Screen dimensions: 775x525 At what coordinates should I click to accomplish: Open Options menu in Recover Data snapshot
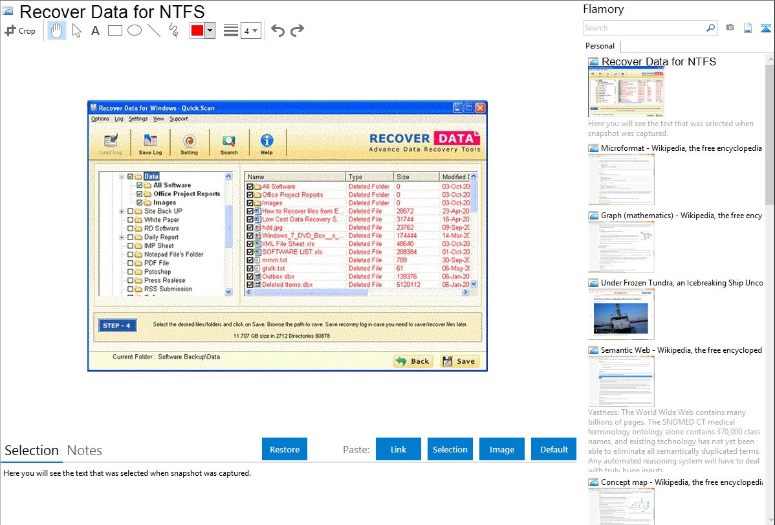(100, 118)
